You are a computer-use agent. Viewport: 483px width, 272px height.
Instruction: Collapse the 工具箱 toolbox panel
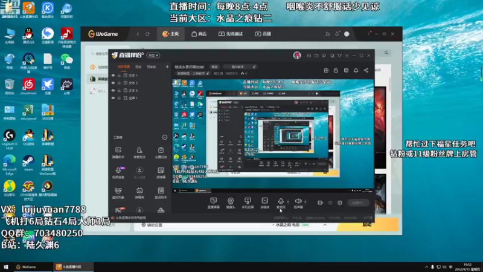(x=165, y=137)
